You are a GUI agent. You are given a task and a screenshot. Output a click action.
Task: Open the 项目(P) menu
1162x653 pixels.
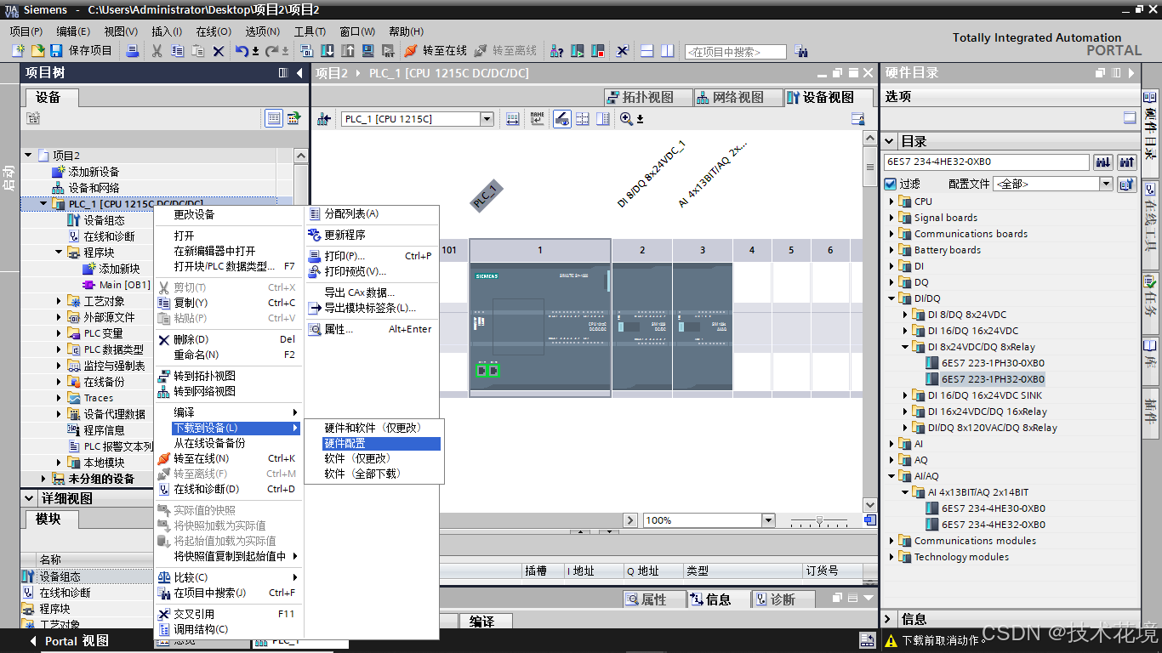pyautogui.click(x=26, y=31)
